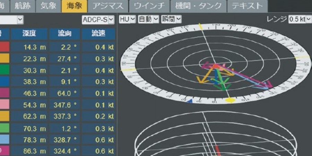Select the アジマス tab
Screen dimensions: 312x156
107,6
